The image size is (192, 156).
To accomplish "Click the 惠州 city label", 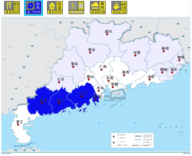I will pos(126,72).
